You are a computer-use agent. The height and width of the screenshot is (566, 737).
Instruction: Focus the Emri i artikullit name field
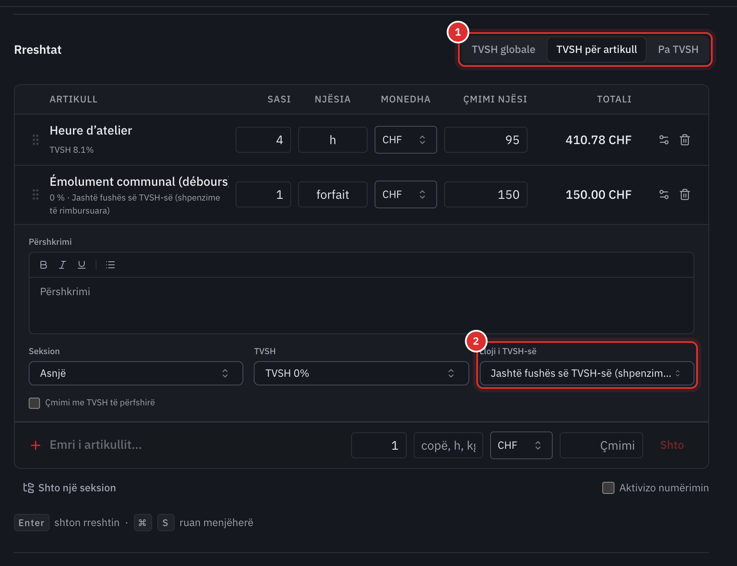tap(196, 445)
